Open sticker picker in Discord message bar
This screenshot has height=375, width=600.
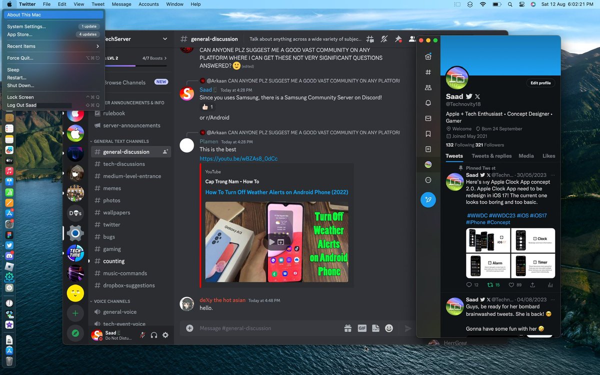pyautogui.click(x=375, y=328)
